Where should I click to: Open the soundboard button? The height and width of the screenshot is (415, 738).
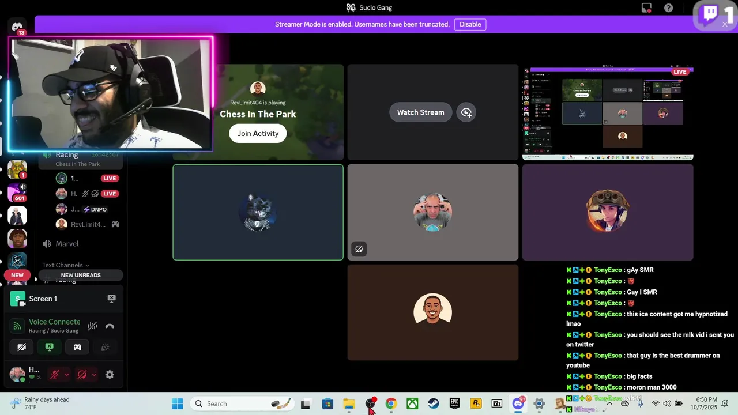point(105,347)
